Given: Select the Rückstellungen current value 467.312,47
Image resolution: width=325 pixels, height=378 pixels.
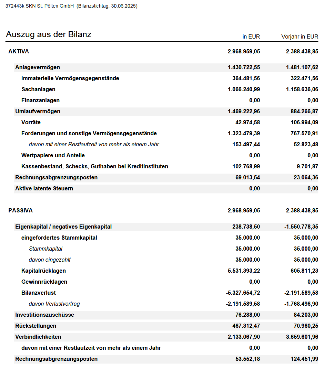Looking at the screenshot, I should tap(246, 326).
